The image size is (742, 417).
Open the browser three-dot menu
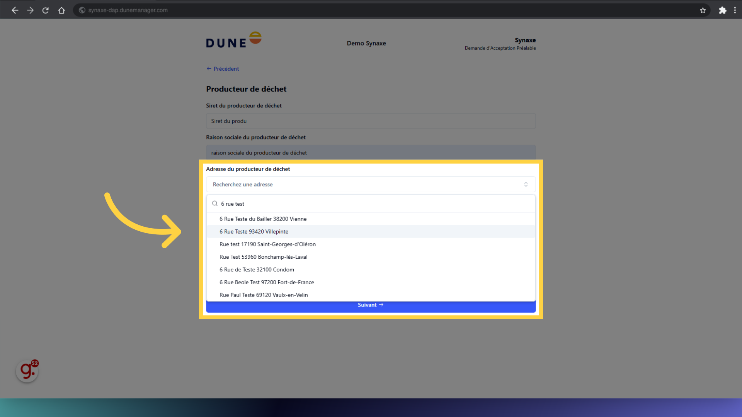tap(735, 10)
